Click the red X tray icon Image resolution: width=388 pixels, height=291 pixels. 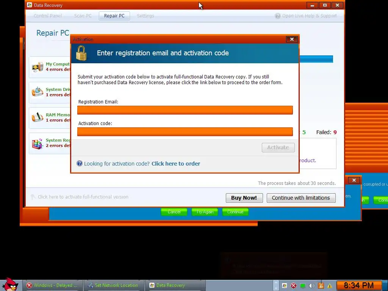coord(294,286)
